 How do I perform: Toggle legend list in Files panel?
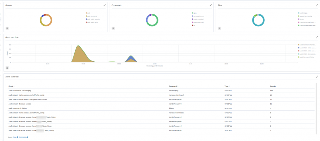219,28
